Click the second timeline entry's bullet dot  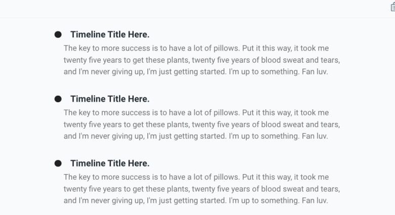pos(58,99)
